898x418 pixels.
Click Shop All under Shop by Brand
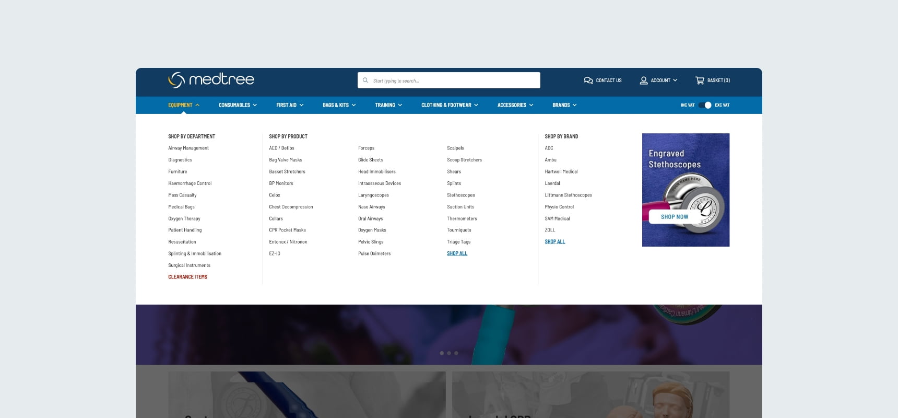click(555, 241)
